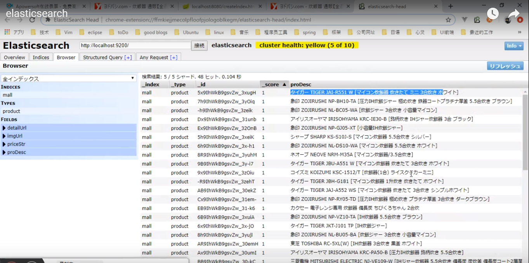Go forward with the browser forward arrow
The width and height of the screenshot is (529, 263).
(20, 20)
